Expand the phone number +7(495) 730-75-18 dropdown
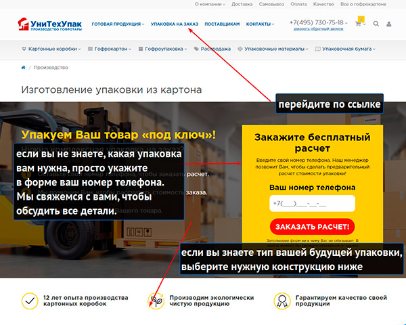Screen dimensions: 406x325 click(346, 23)
